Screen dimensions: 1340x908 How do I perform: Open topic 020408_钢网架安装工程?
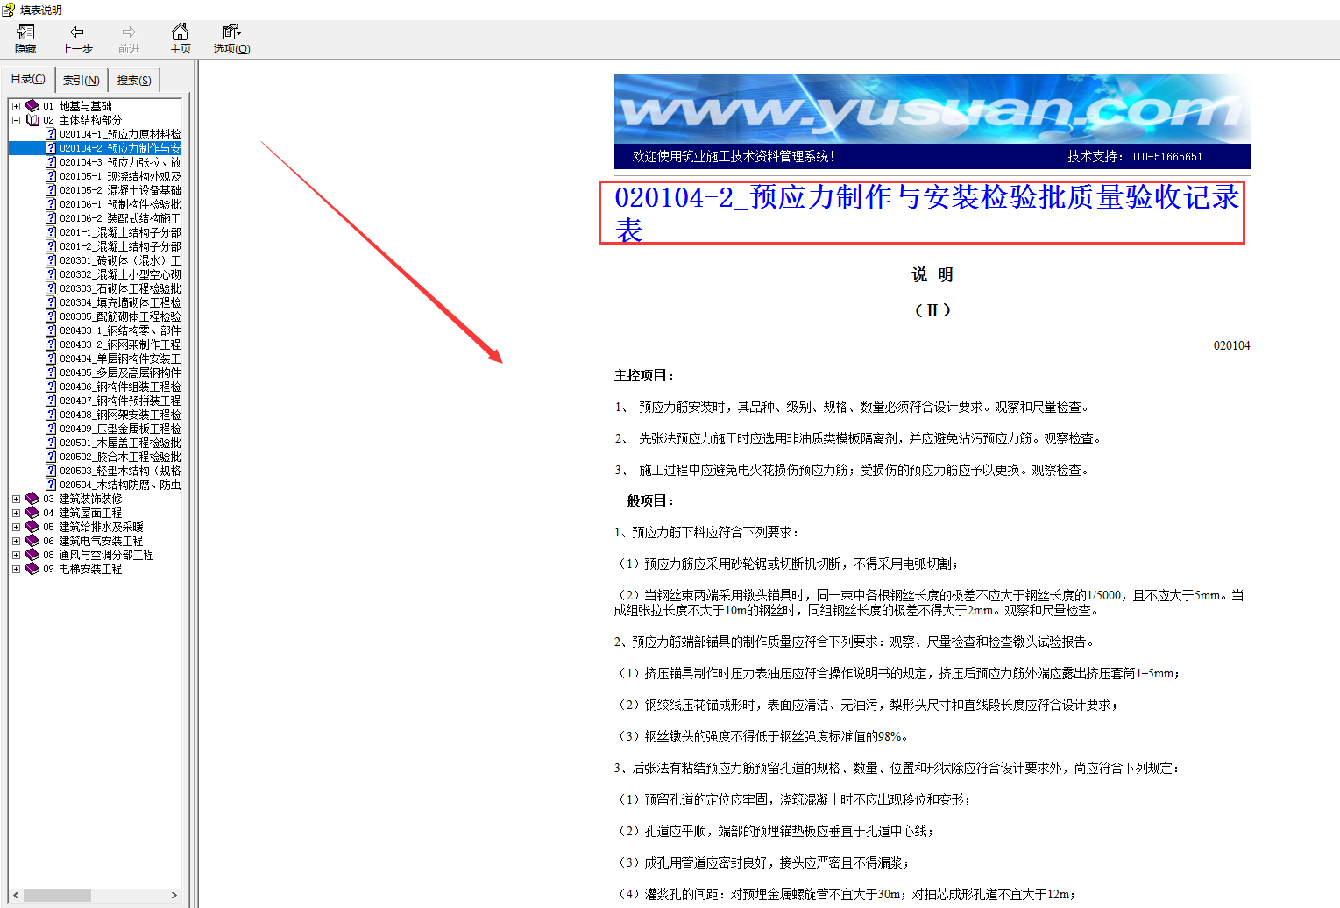(120, 415)
